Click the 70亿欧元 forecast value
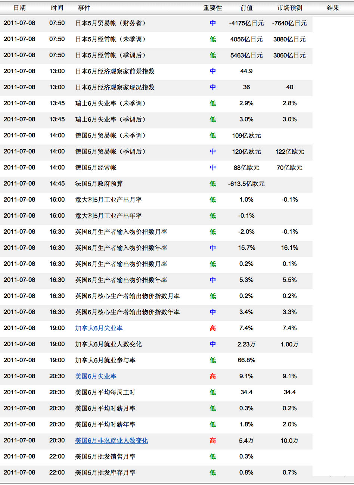Image resolution: width=354 pixels, height=485 pixels. coord(290,168)
